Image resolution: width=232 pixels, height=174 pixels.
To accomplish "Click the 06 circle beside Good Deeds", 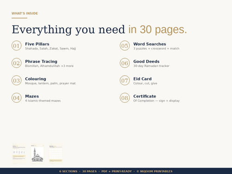I will click(x=125, y=63).
